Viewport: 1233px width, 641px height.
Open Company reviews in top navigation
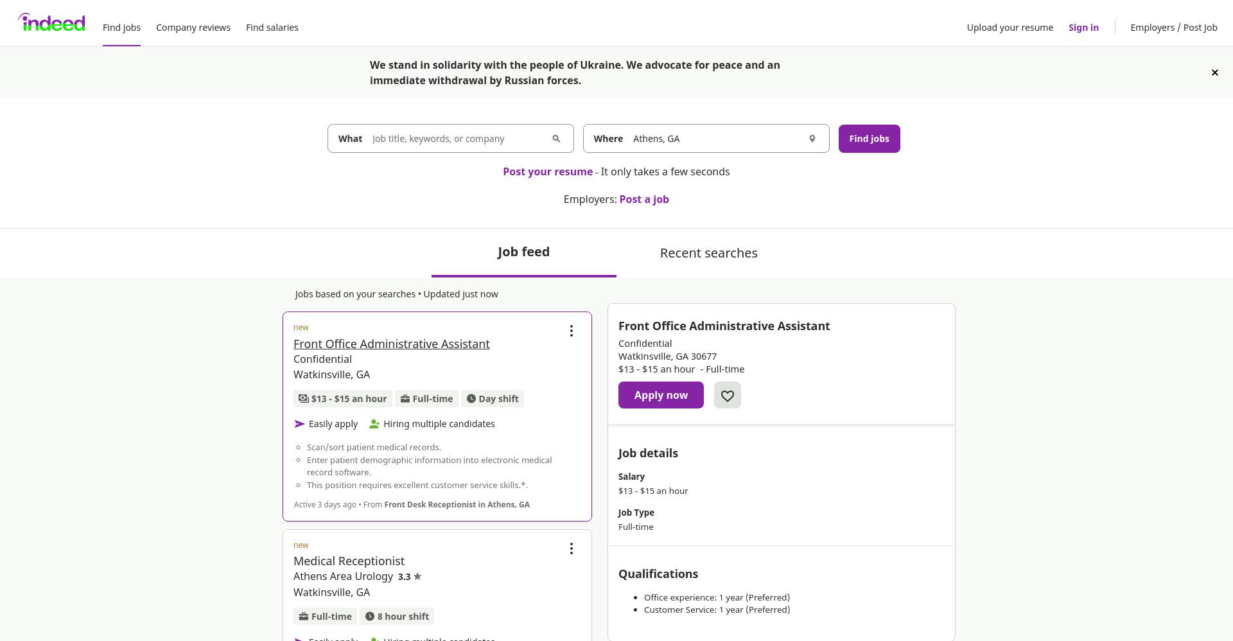pos(193,28)
